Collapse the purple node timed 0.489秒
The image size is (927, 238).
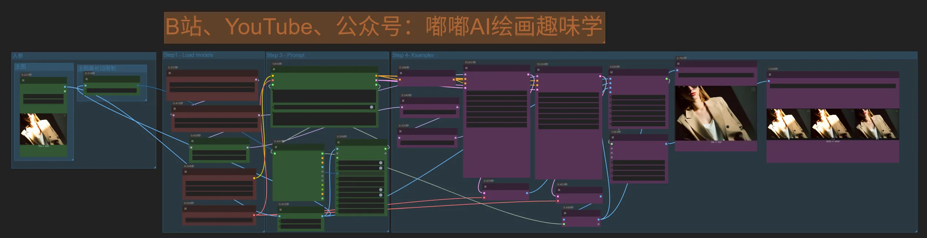[565, 213]
